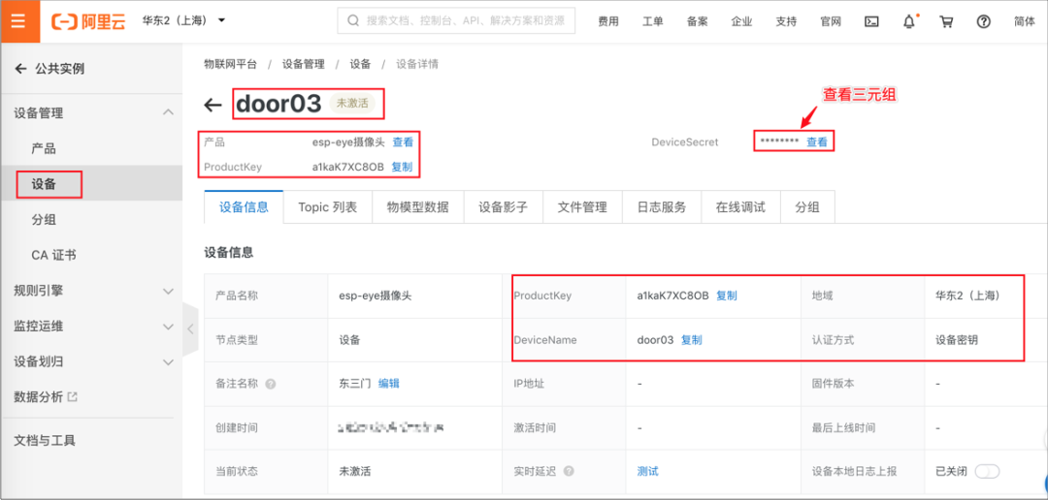Open 企业 in the top bar

pos(741,21)
